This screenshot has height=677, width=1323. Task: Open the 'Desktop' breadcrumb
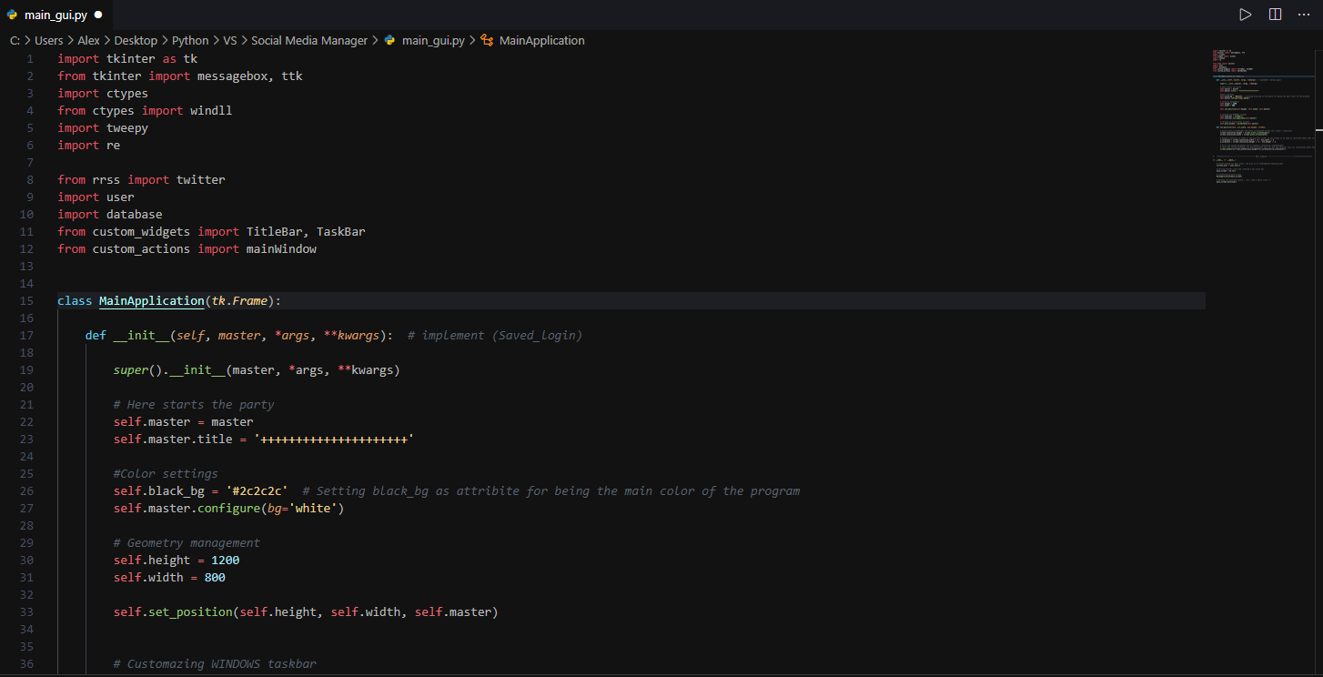pos(136,41)
